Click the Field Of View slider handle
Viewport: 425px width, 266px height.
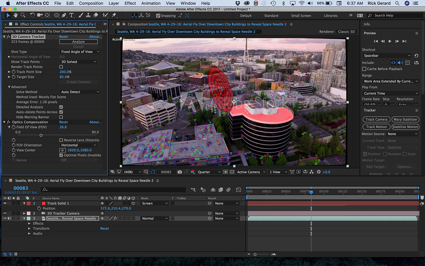[x=41, y=135]
